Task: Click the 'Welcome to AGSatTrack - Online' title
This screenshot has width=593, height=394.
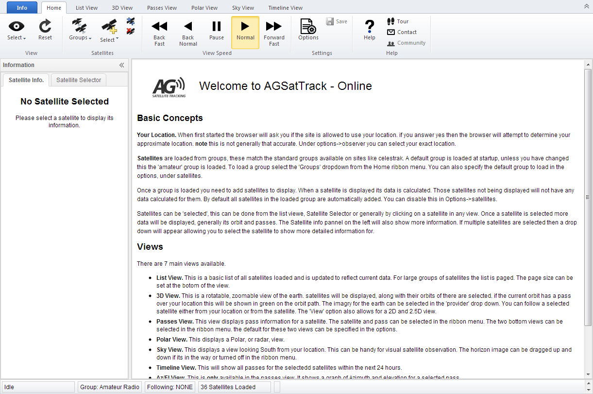Action: [286, 86]
